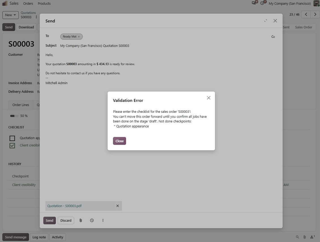Open the activities clock icon in navbar
Viewport: 320px width, 242px height.
pos(263,3)
